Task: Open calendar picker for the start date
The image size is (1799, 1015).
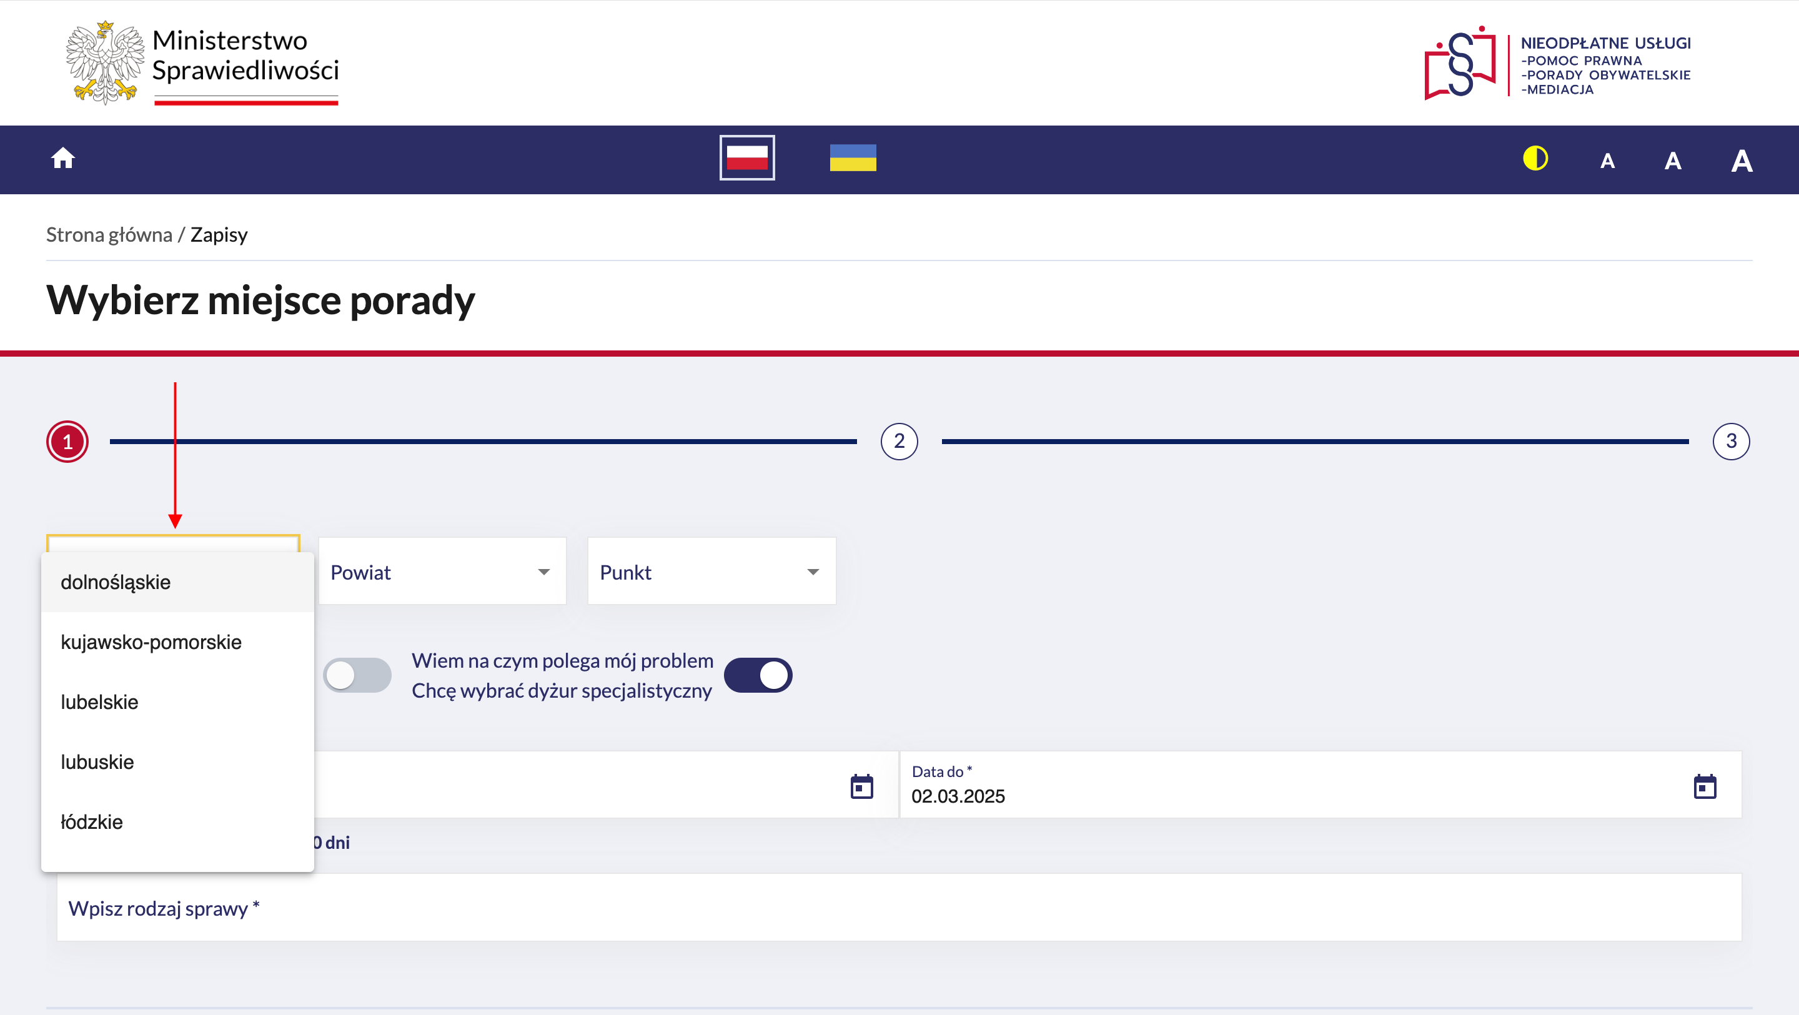Action: (862, 786)
